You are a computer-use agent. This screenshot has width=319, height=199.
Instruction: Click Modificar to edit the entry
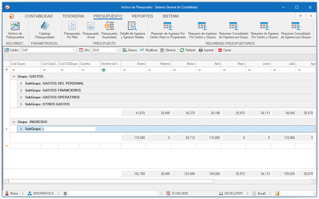point(149,50)
